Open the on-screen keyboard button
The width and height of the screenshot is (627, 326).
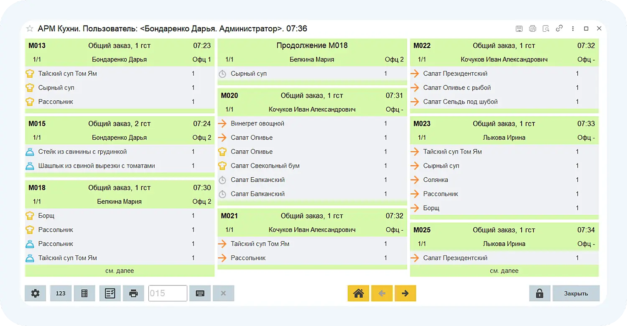(x=200, y=293)
